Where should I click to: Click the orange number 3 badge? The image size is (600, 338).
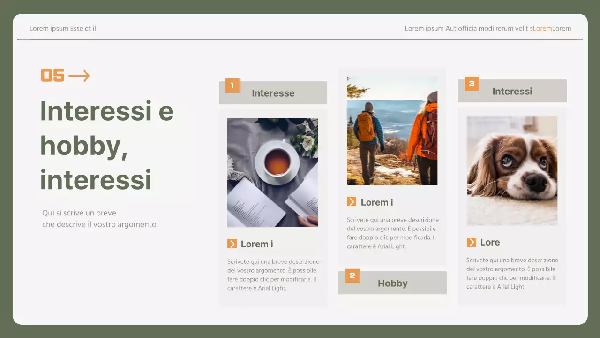[x=472, y=84]
